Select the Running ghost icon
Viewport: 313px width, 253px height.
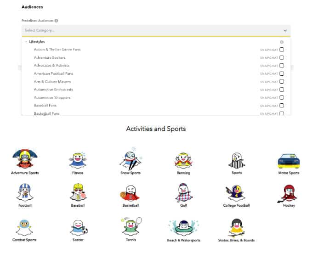tap(183, 161)
